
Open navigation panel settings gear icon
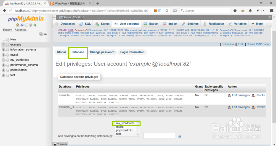(31, 25)
